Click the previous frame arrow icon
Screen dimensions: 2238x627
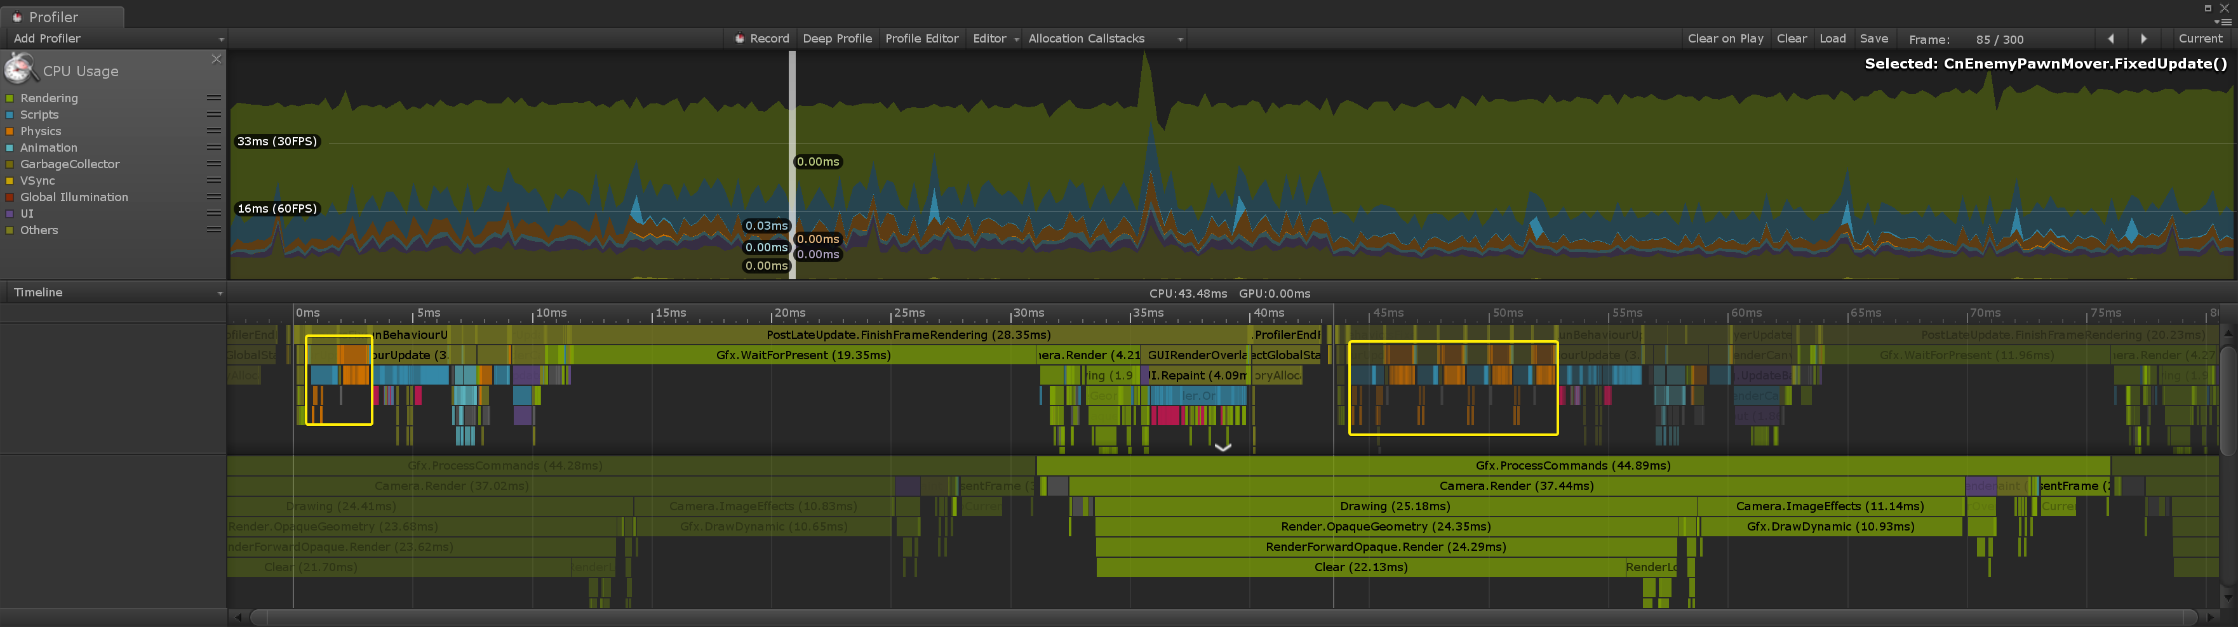tap(2111, 38)
